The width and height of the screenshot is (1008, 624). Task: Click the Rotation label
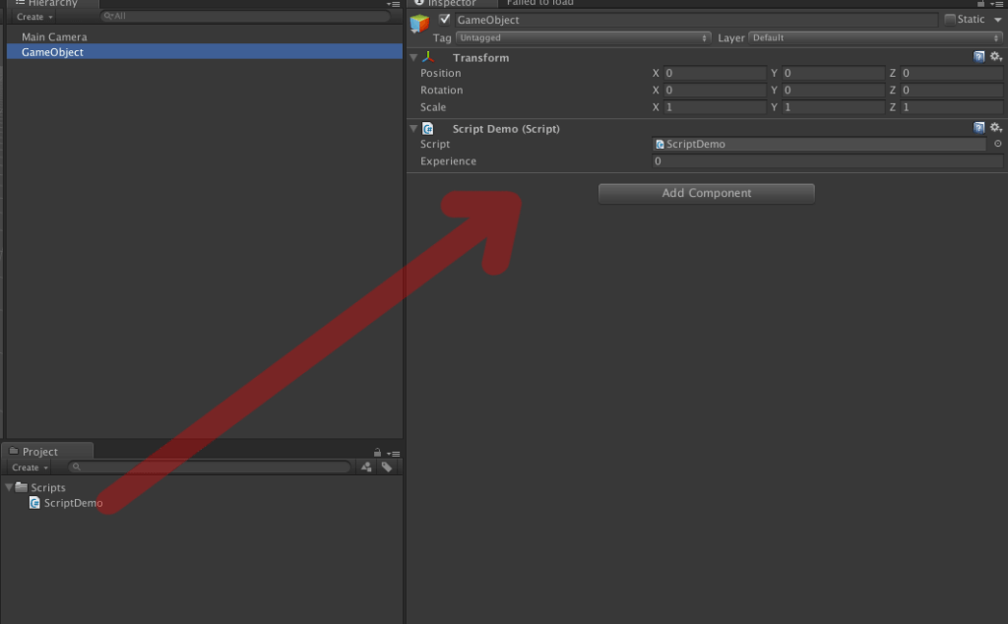pos(441,90)
